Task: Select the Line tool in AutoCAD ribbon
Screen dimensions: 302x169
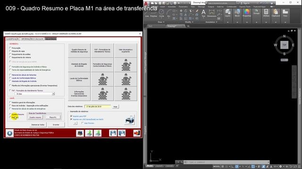Action: [147, 13]
